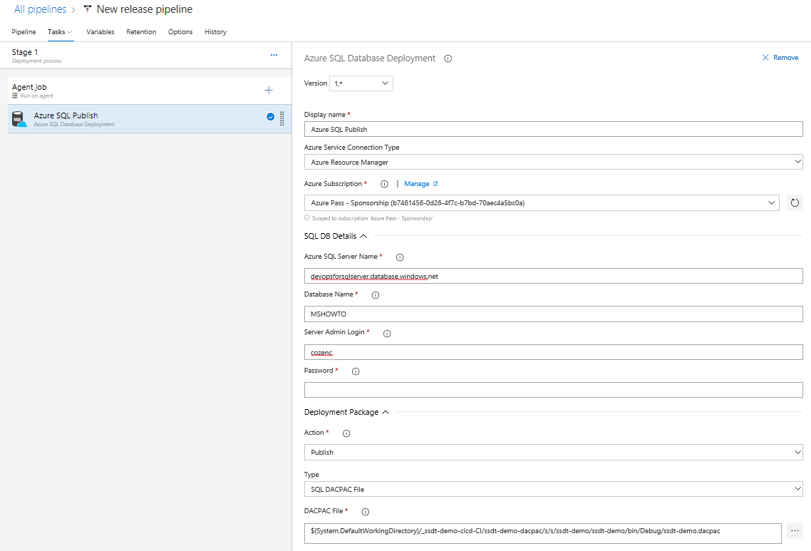Edit the Database Name field MSHOWTO
Screen dimensions: 811x551
554,314
